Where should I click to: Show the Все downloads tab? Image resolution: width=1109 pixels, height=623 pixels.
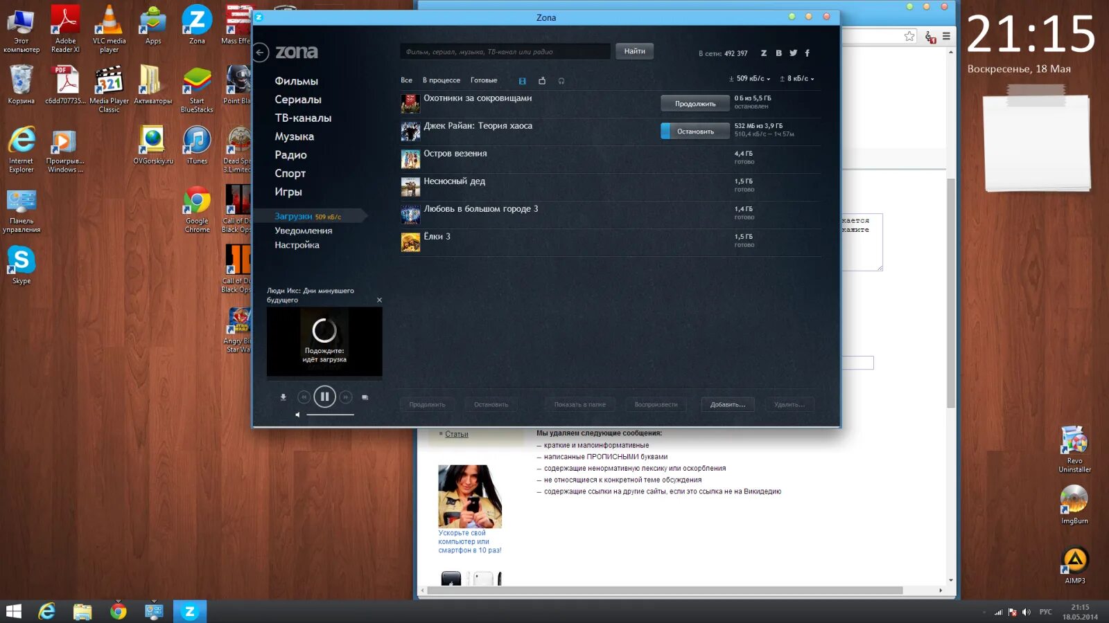(x=406, y=80)
